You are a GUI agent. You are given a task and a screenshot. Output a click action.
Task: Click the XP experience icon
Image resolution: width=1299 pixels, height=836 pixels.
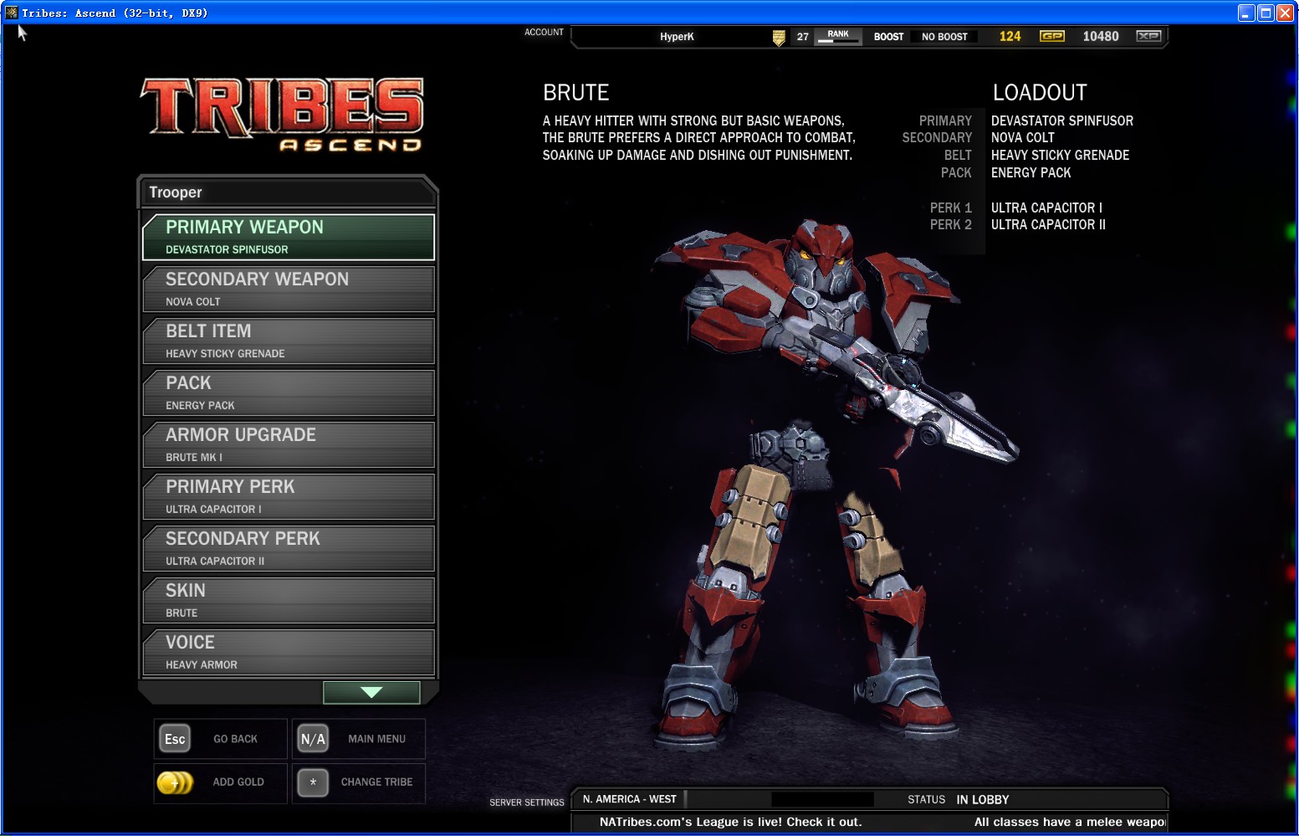pos(1148,36)
